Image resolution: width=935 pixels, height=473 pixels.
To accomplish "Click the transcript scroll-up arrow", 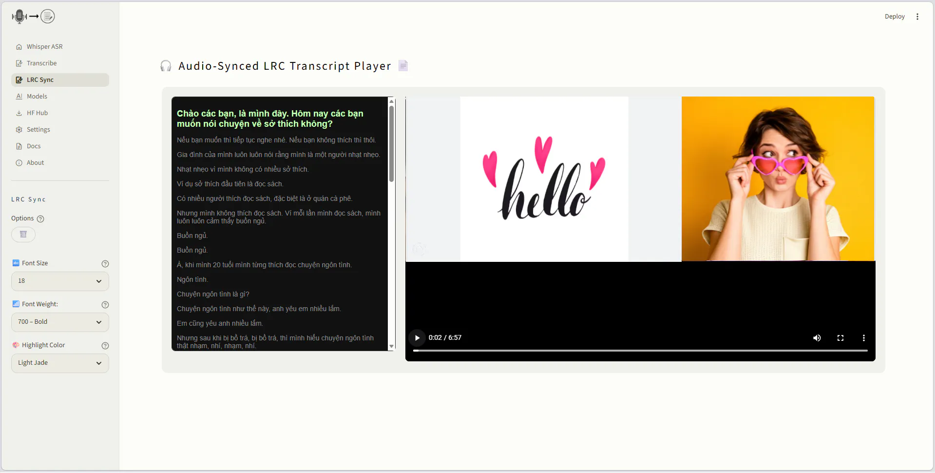I will (x=391, y=101).
